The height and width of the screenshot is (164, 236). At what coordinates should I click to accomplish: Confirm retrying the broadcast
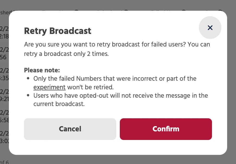166,129
